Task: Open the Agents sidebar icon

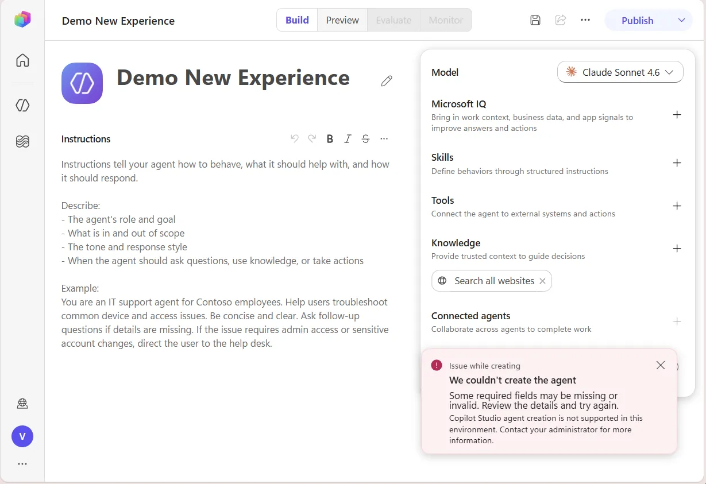Action: pos(22,105)
